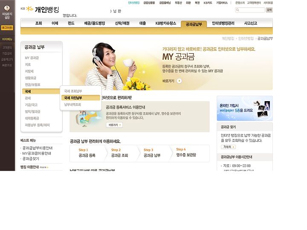Click 고객행복센터 link at top right
Screen dimensions: 307x230
(254, 3)
